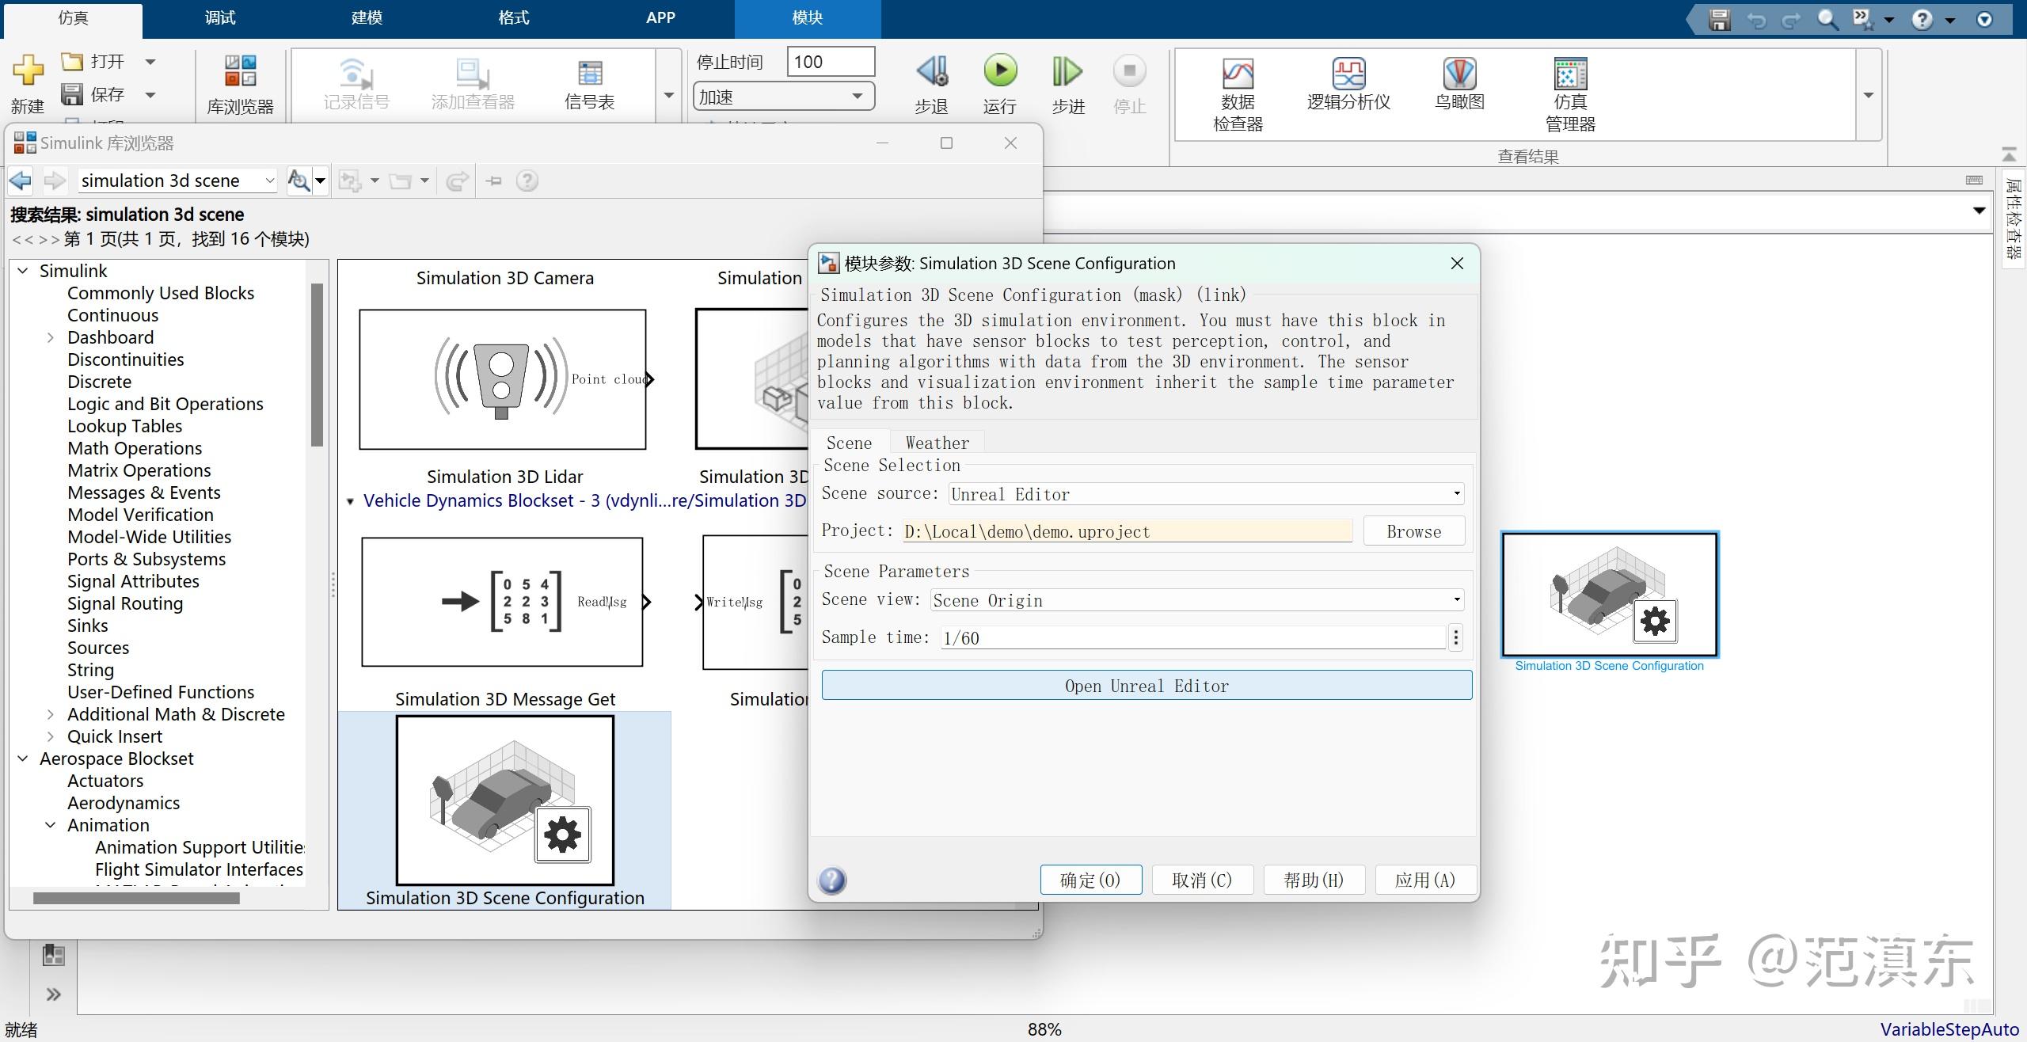Switch to the Block (模块) tab
This screenshot has width=2027, height=1042.
(808, 18)
